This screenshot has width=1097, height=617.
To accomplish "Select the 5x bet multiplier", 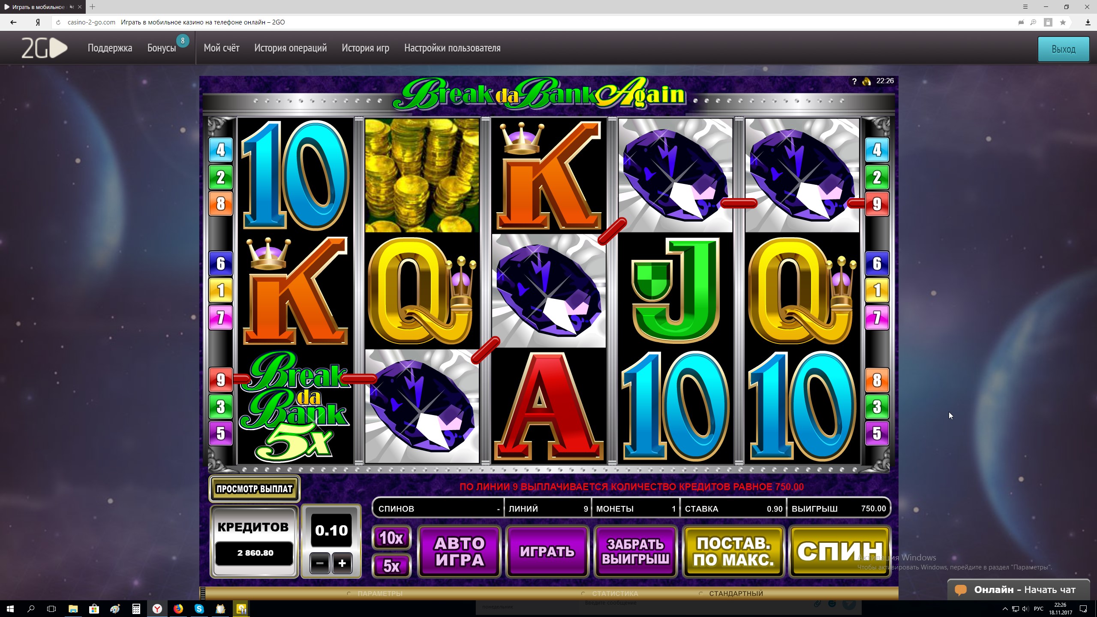I will [x=391, y=566].
